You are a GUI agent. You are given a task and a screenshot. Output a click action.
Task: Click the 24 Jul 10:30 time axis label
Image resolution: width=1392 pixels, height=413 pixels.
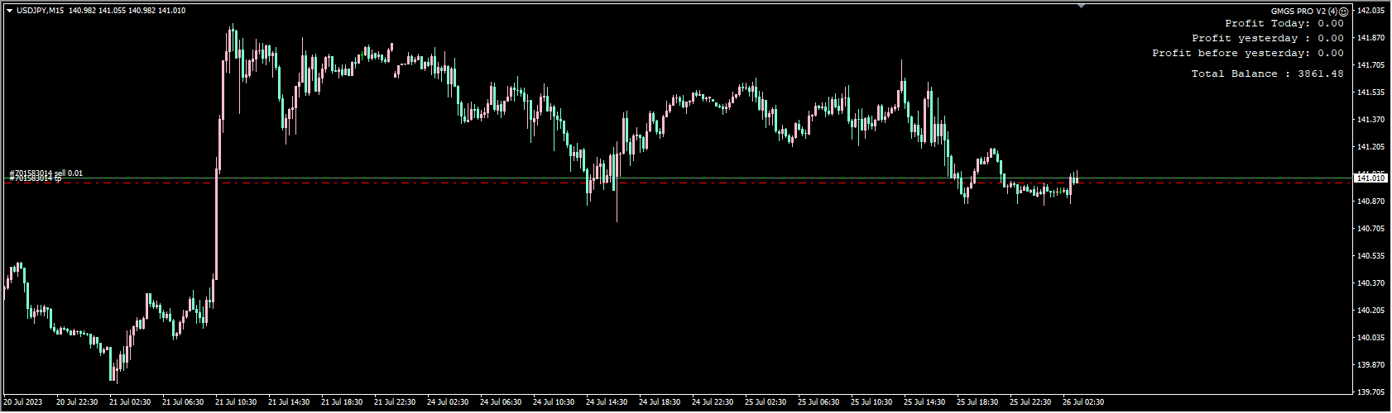554,402
